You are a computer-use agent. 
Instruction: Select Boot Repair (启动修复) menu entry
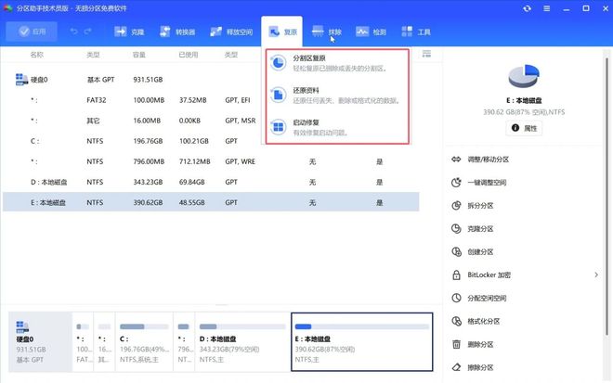click(x=337, y=127)
